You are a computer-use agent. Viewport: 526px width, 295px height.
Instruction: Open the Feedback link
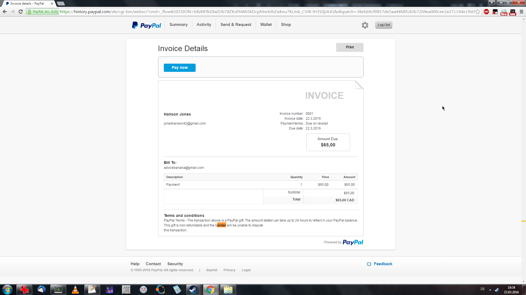pos(383,264)
